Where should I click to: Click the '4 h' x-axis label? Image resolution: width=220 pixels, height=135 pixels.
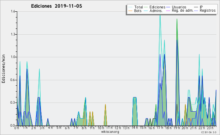pos(50,128)
